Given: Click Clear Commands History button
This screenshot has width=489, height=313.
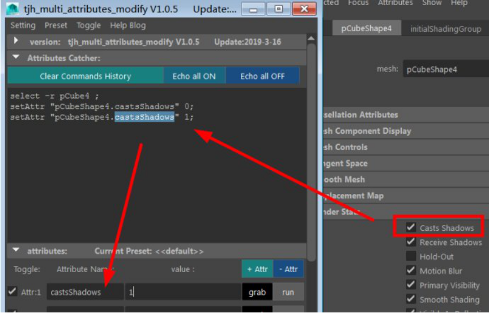Looking at the screenshot, I should (85, 76).
